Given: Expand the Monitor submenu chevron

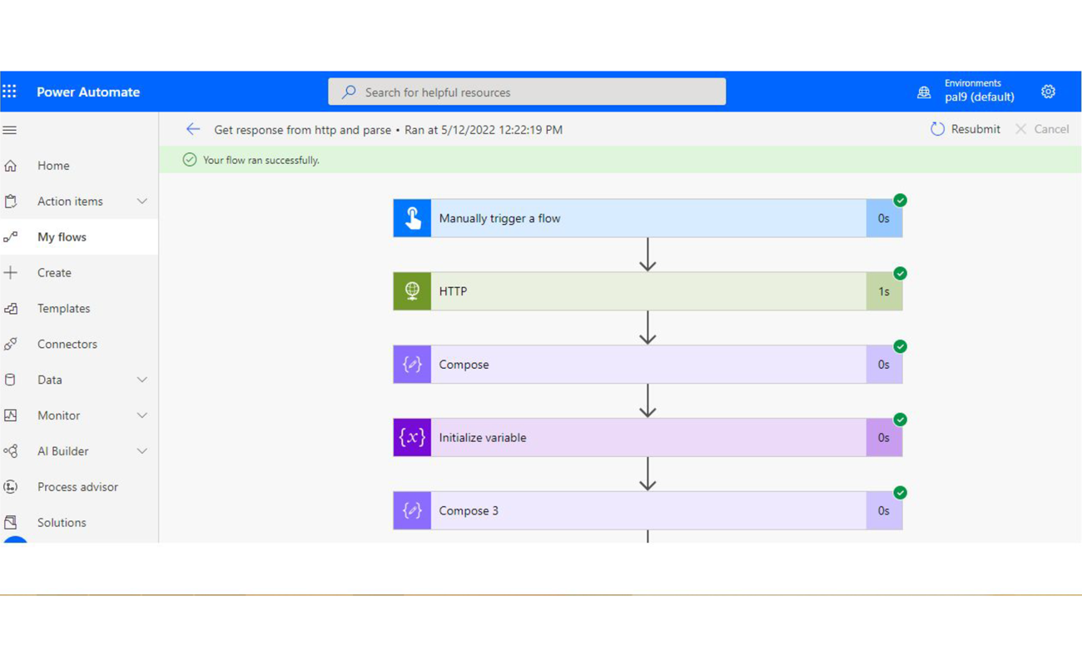Looking at the screenshot, I should click(142, 415).
